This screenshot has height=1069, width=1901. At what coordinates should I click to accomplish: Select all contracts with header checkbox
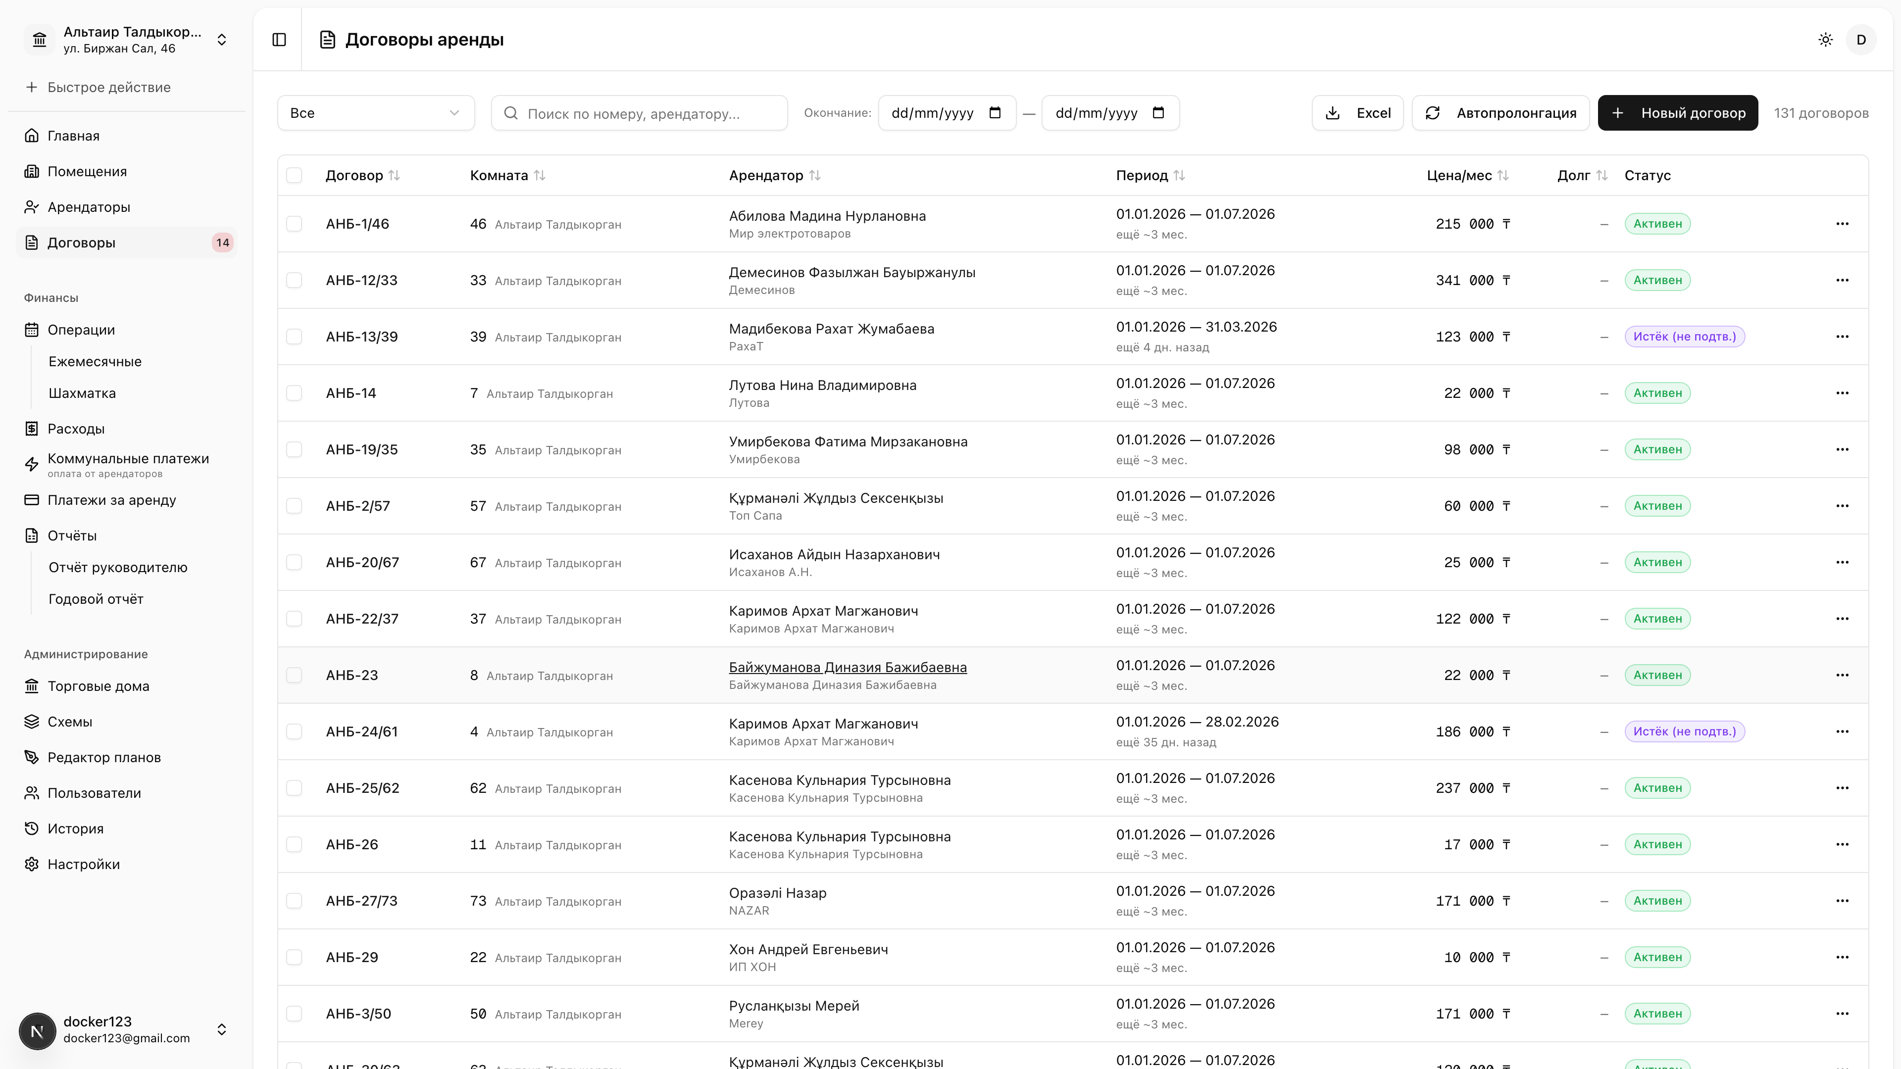(x=295, y=176)
